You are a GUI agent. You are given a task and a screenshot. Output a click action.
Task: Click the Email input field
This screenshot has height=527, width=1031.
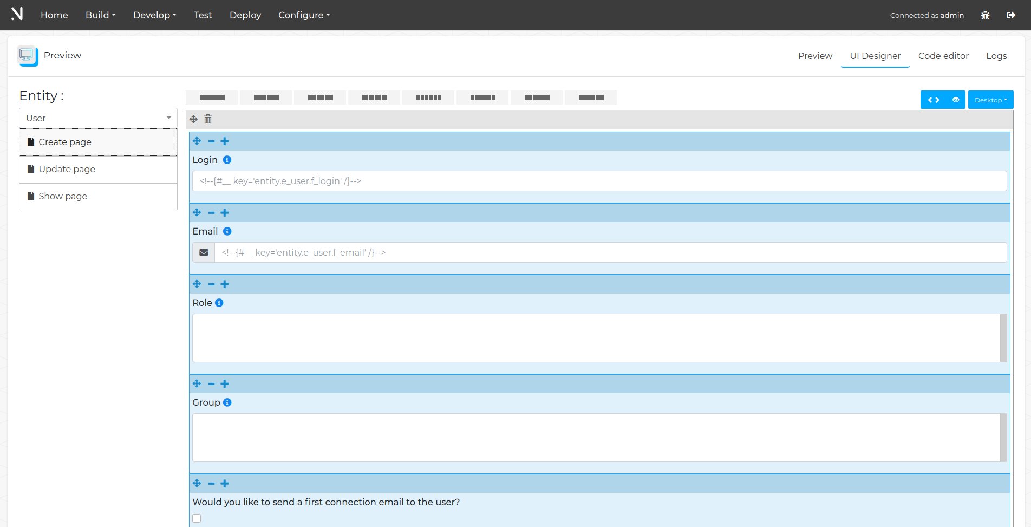[610, 252]
